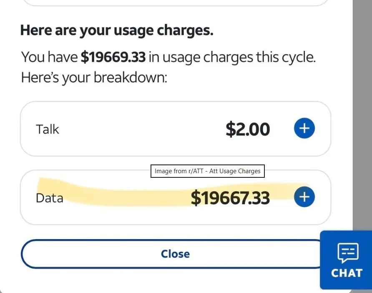372x293 pixels.
Task: Click the $2.00 Talk amount
Action: (x=248, y=129)
